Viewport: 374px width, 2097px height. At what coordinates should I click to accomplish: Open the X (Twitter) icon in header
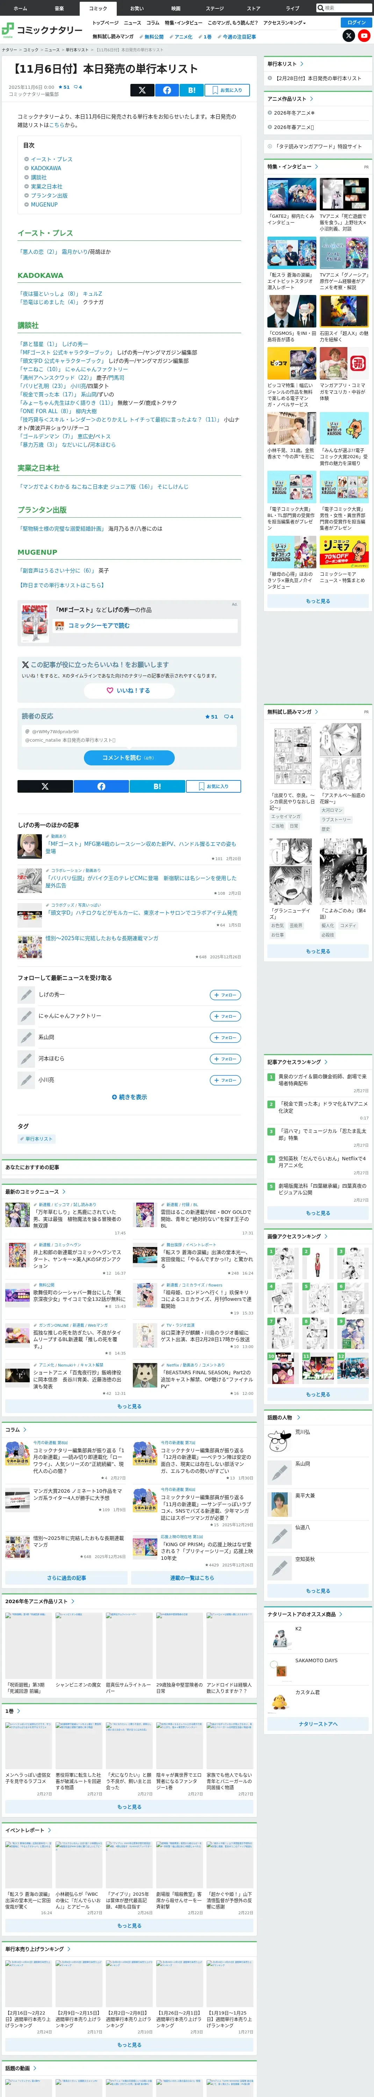coord(349,36)
